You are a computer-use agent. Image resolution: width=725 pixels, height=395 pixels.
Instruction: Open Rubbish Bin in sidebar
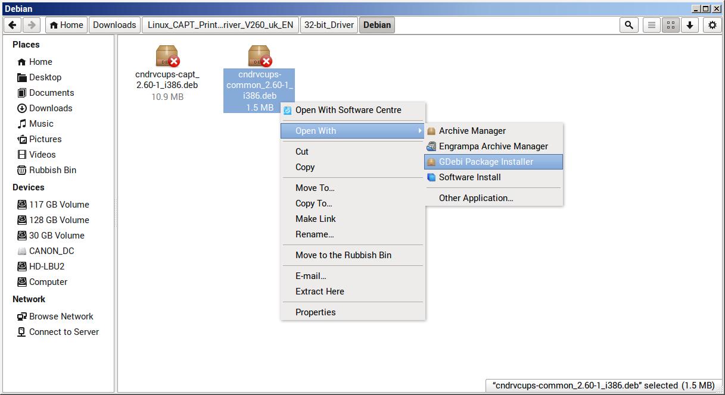coord(52,170)
